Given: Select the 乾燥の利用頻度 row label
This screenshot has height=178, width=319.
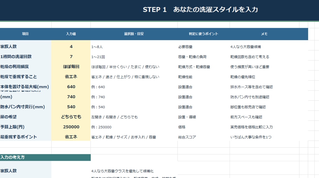Looking at the screenshot, I should (14, 67).
